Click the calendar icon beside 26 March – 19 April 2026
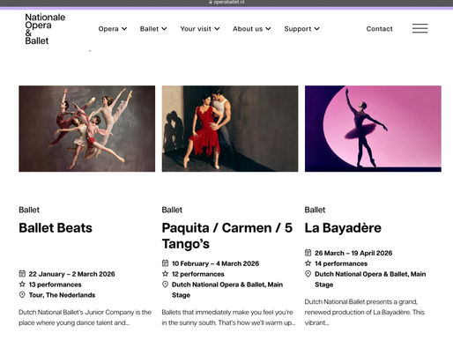Viewport: 453px width, 340px height. (x=308, y=253)
